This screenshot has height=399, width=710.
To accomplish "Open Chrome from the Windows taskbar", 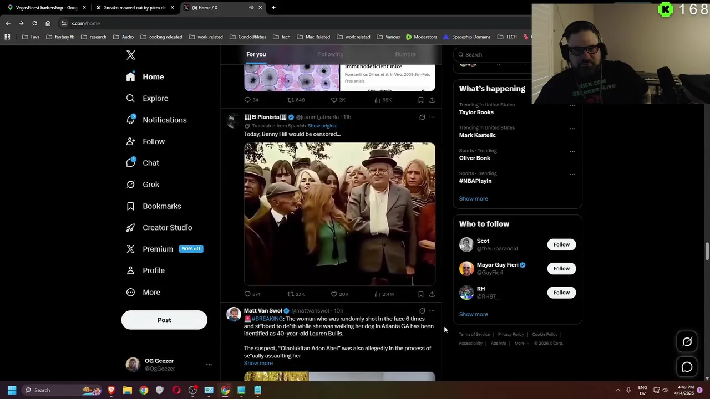I will point(144,390).
